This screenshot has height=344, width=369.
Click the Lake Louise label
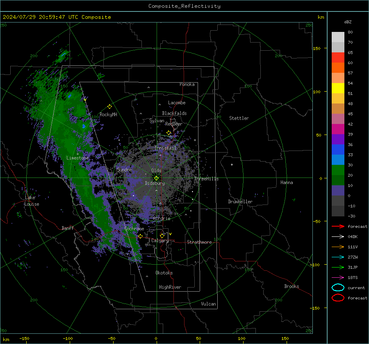pos(32,201)
